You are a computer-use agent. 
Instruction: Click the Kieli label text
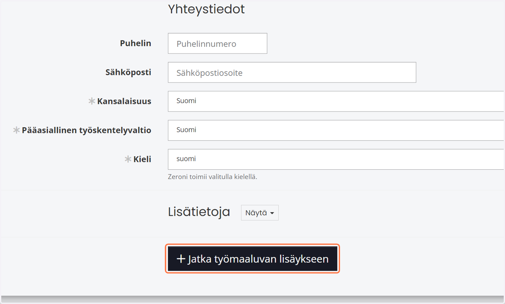tap(142, 159)
